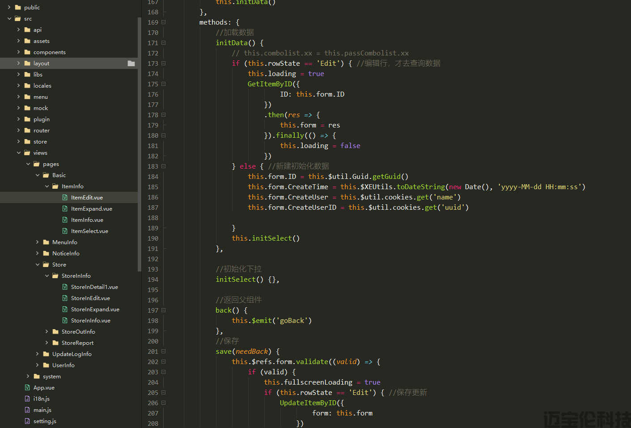
Task: Select the store folder under src
Action: pos(40,141)
